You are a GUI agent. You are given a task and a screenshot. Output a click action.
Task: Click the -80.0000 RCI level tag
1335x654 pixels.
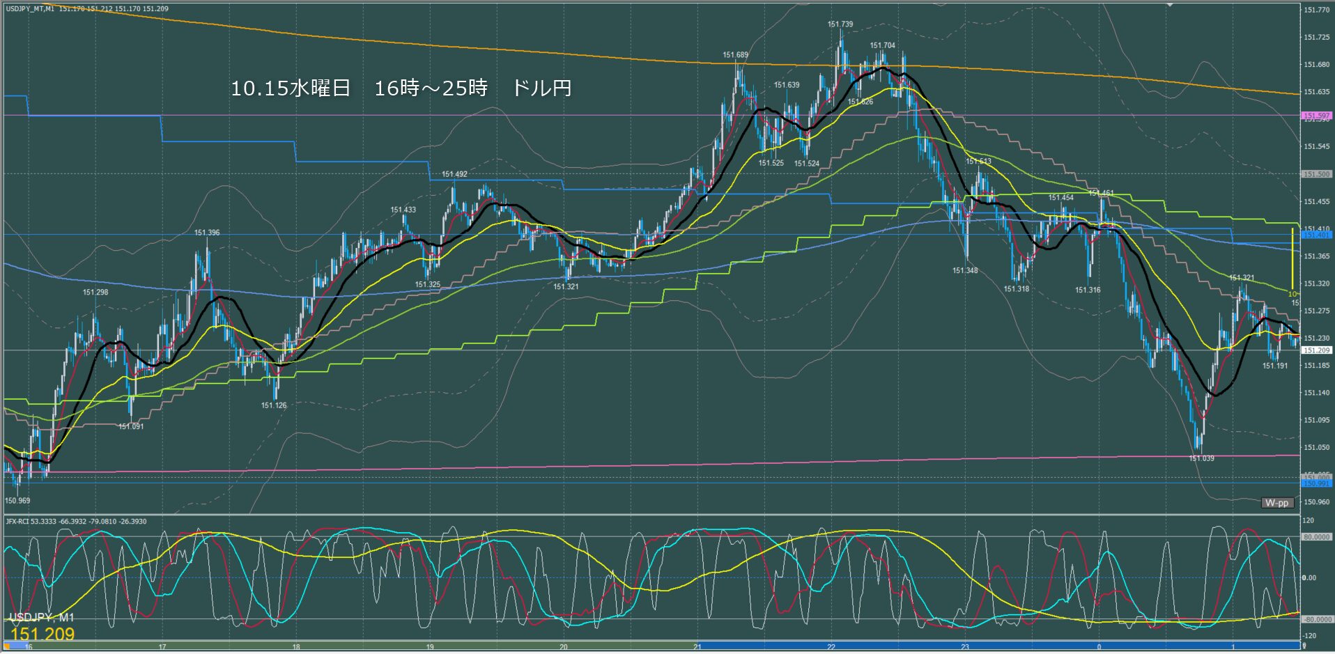tap(1316, 619)
